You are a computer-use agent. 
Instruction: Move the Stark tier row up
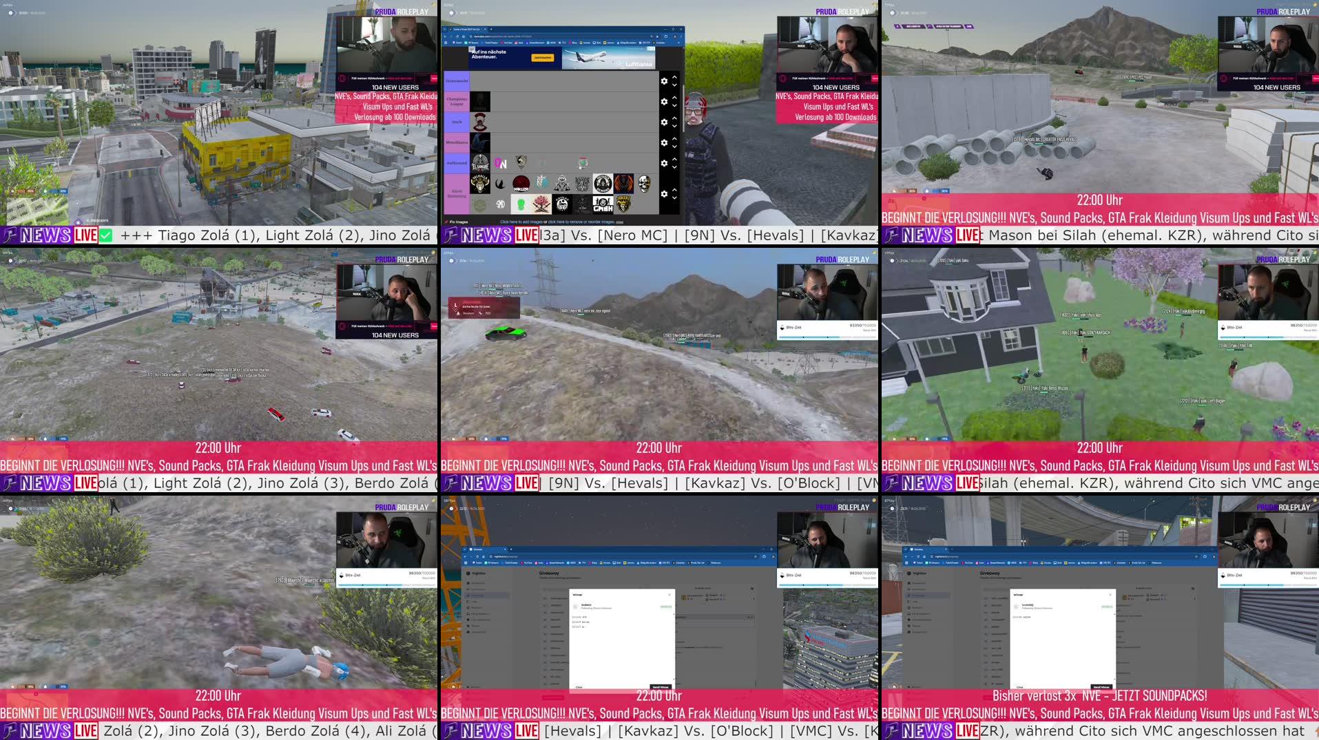[674, 118]
